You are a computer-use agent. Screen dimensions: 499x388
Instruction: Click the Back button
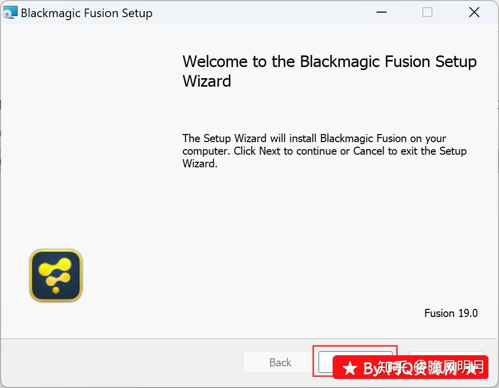(280, 362)
